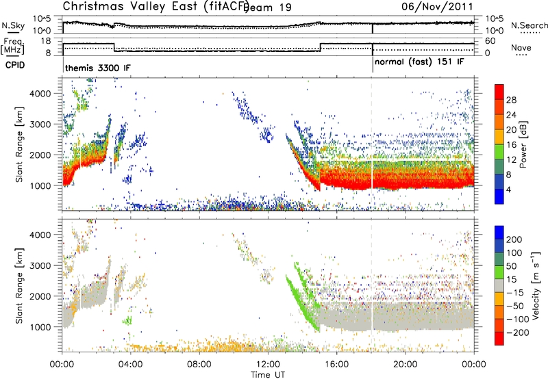Click the 'Beam 19' label
This screenshot has height=379, width=548.
coord(268,8)
